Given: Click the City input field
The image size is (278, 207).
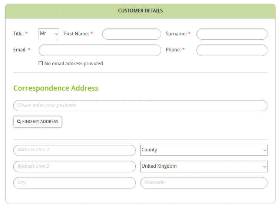Looking at the screenshot, I should click(x=75, y=183).
